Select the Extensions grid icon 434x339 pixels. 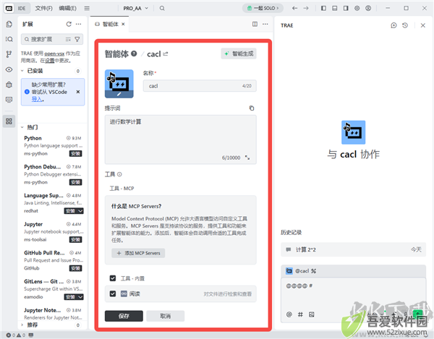(x=9, y=121)
